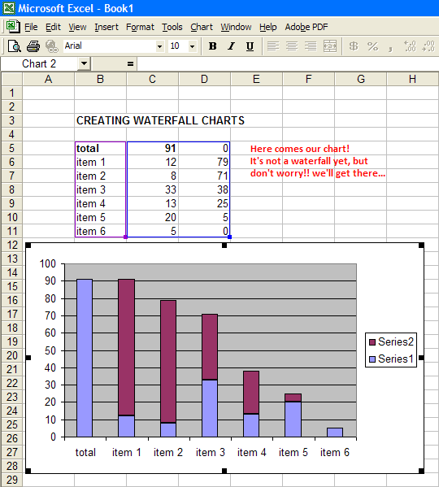Open the Insert menu

click(x=106, y=27)
